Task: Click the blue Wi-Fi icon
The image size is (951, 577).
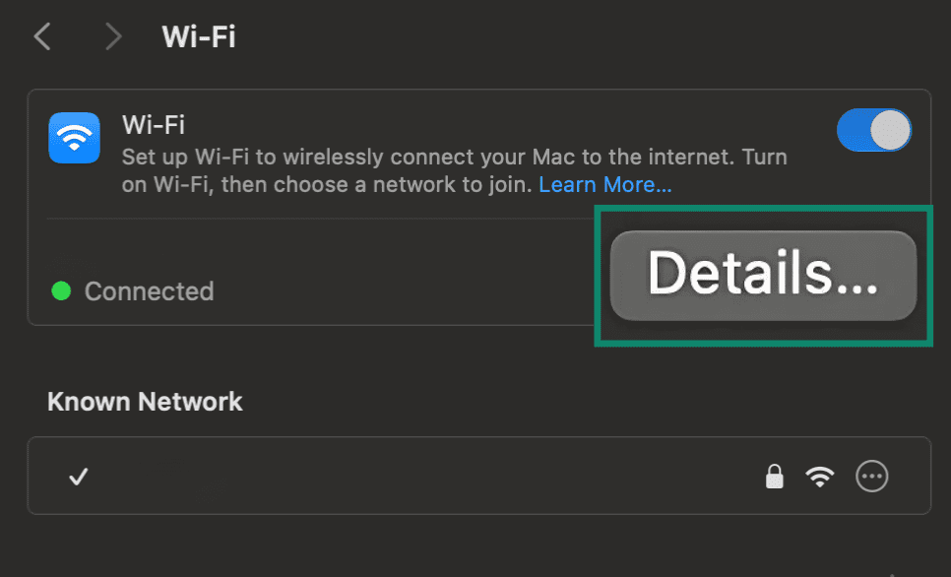Action: pos(74,138)
